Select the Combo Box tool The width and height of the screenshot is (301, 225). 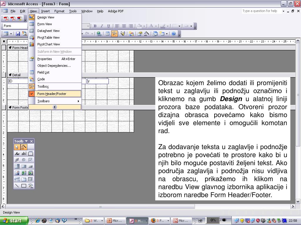[x=17, y=166]
